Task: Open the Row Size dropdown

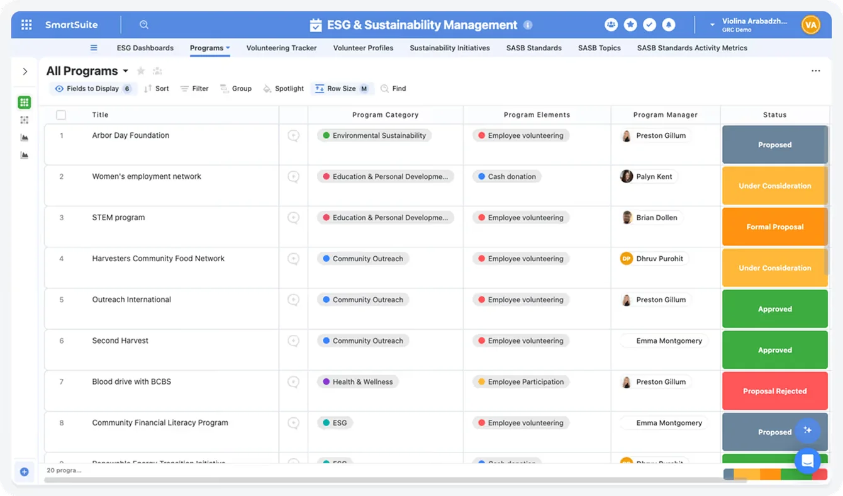Action: click(342, 89)
